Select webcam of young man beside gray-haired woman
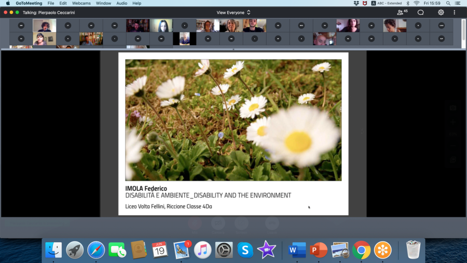The width and height of the screenshot is (467, 263). coord(255,25)
